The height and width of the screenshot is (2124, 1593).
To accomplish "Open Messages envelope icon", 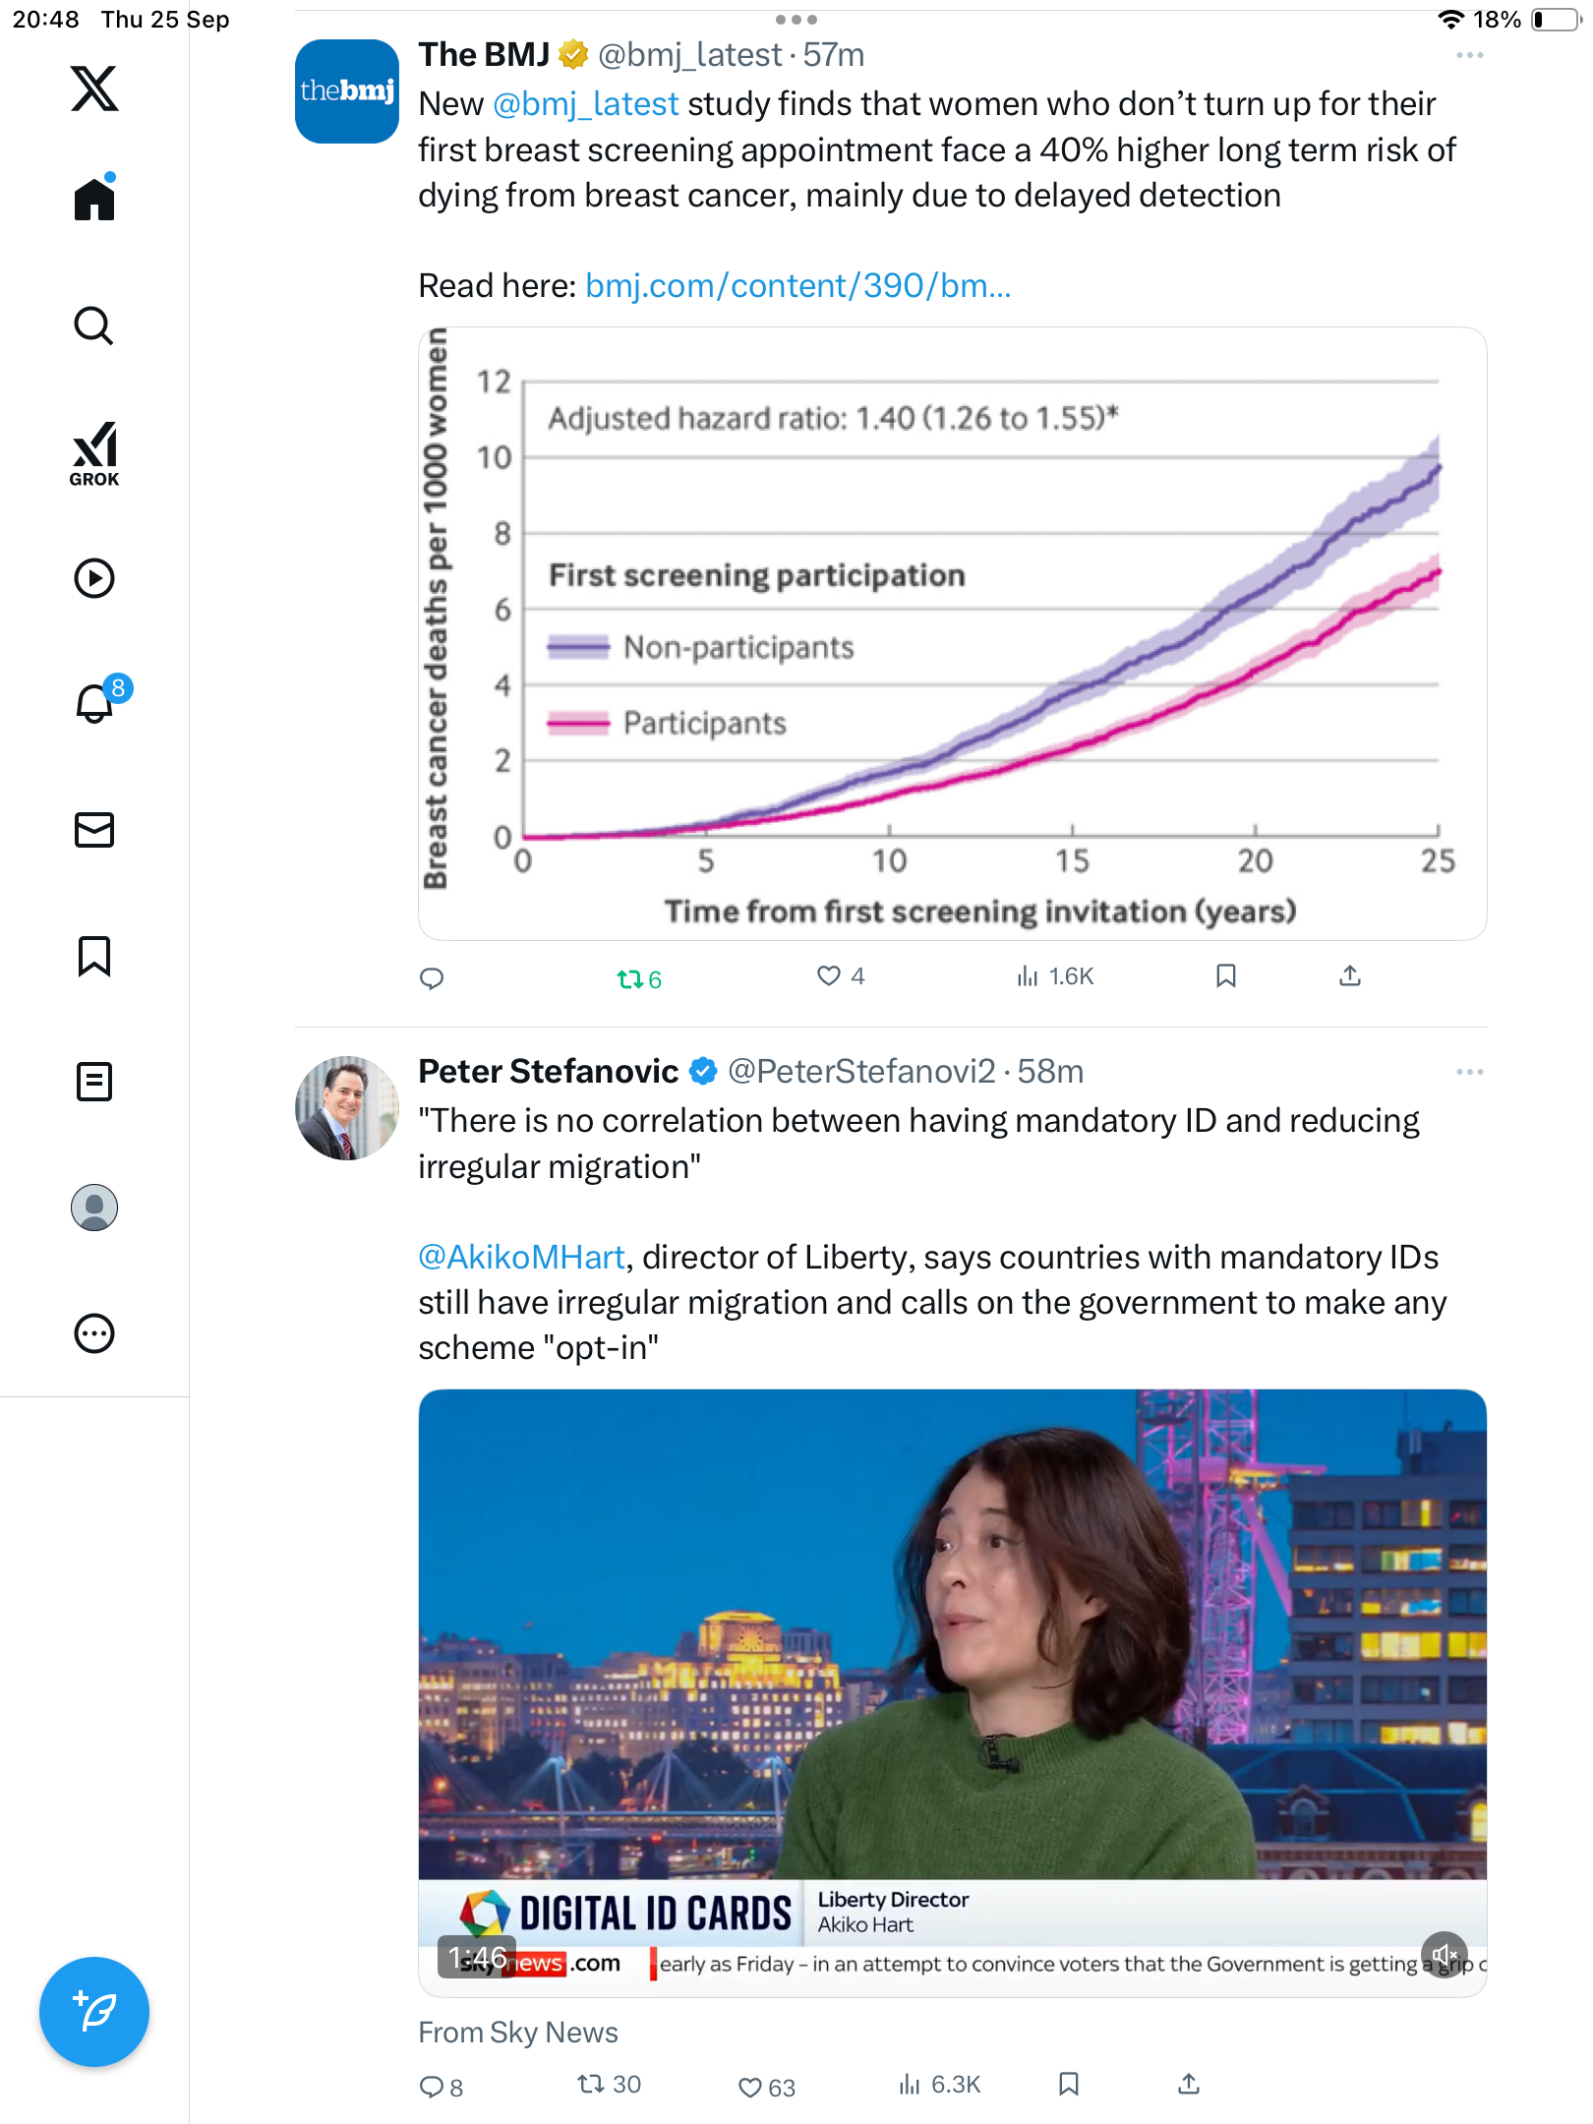I will tap(94, 830).
